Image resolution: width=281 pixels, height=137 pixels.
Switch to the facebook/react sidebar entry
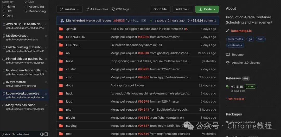24,37
